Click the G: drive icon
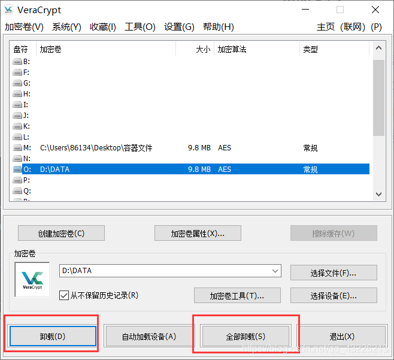The height and width of the screenshot is (360, 394). coord(17,83)
